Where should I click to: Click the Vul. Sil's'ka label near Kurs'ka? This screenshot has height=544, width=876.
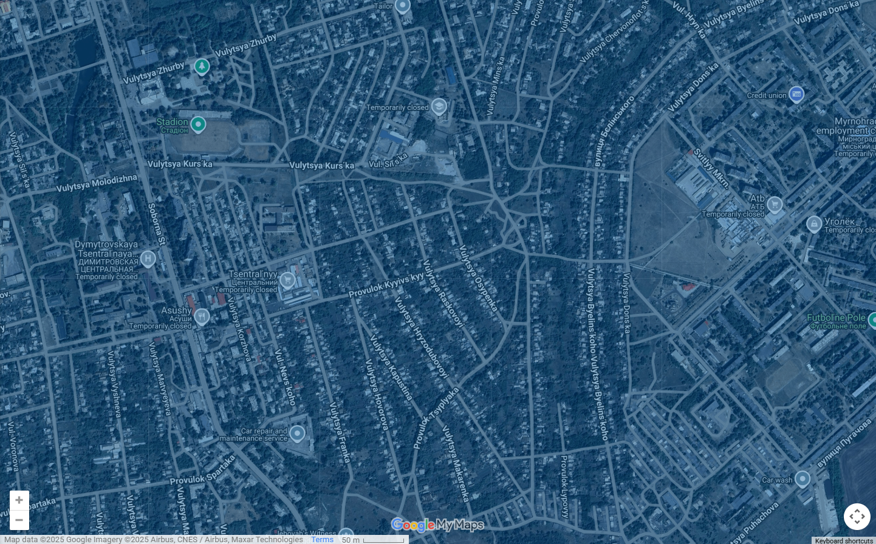click(x=388, y=161)
